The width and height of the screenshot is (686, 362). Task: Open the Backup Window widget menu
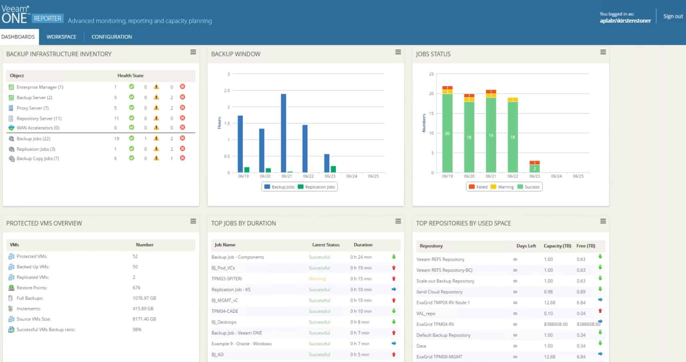[x=397, y=52]
